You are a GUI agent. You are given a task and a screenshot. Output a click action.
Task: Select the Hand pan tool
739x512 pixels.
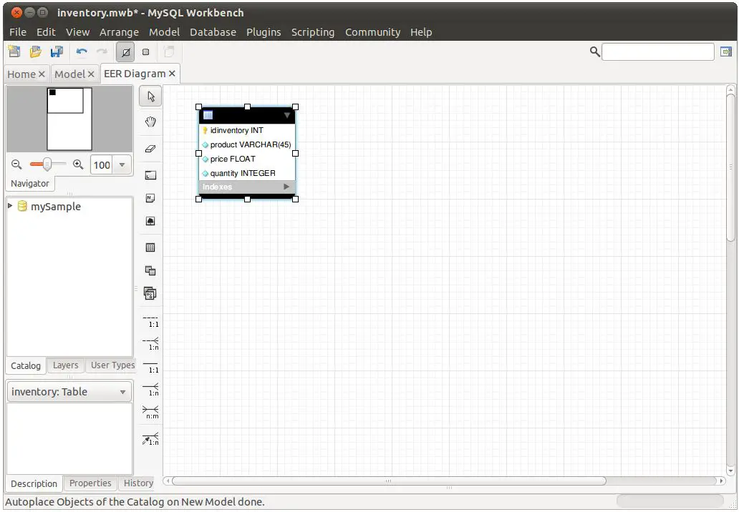(x=150, y=122)
